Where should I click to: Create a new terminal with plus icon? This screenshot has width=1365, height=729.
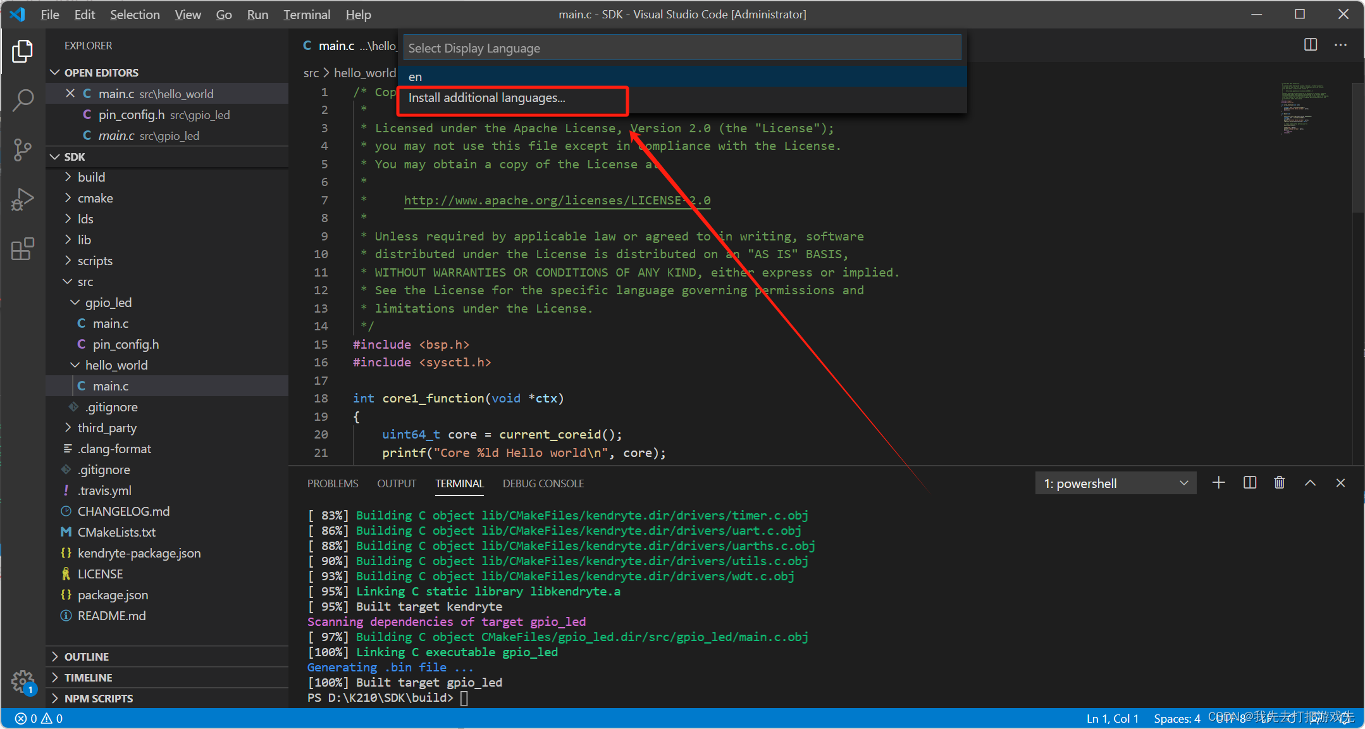tap(1218, 483)
